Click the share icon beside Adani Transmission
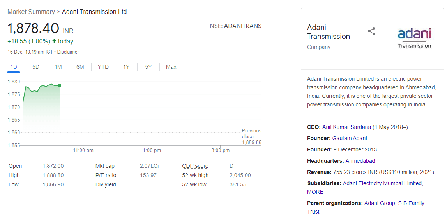 click(x=371, y=31)
